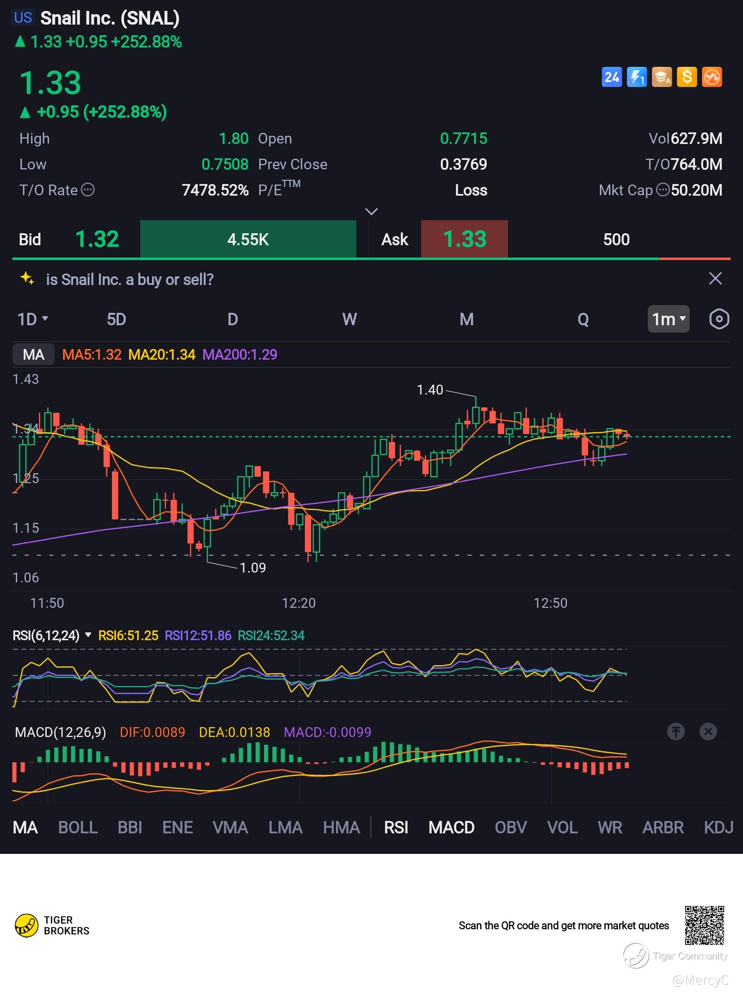Switch chart to 5D tab
Image resolution: width=743 pixels, height=997 pixels.
[116, 319]
